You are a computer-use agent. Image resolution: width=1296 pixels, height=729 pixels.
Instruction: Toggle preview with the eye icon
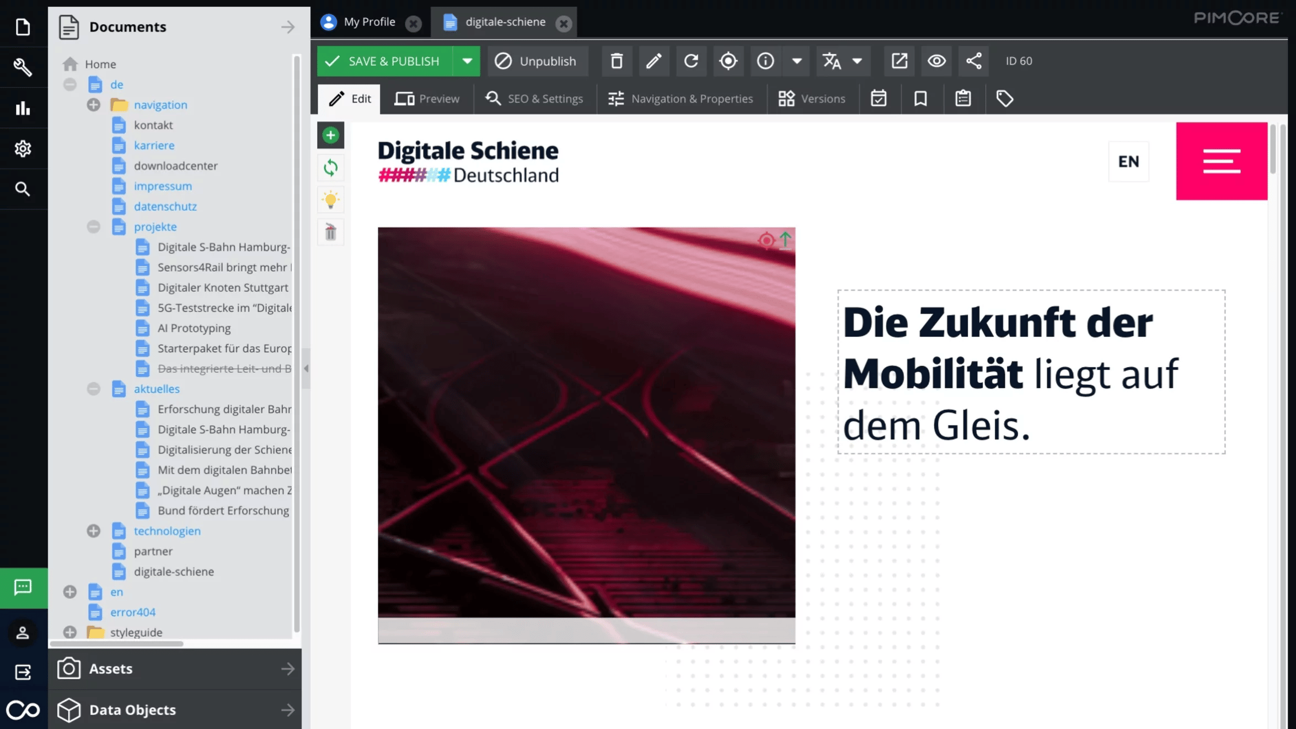936,61
